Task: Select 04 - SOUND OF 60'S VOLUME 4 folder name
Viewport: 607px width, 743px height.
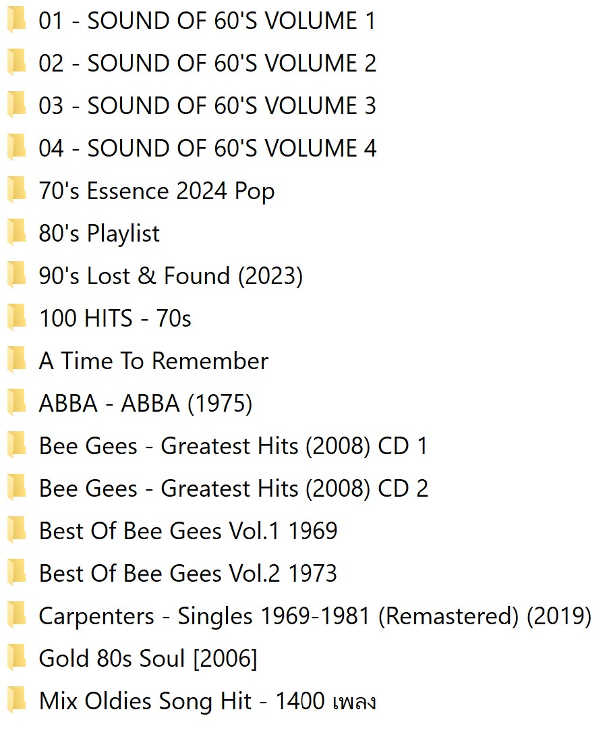Action: click(207, 148)
